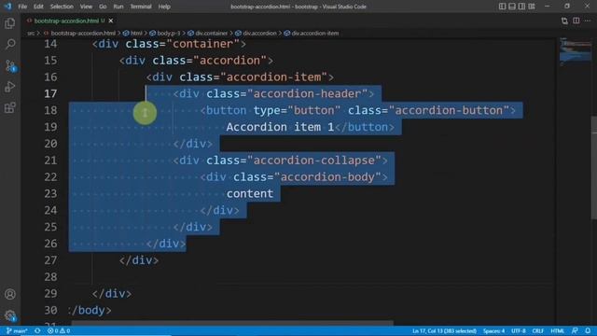Click the body.p-3 breadcrumb
Viewport: 597px width, 336px height.
point(169,34)
